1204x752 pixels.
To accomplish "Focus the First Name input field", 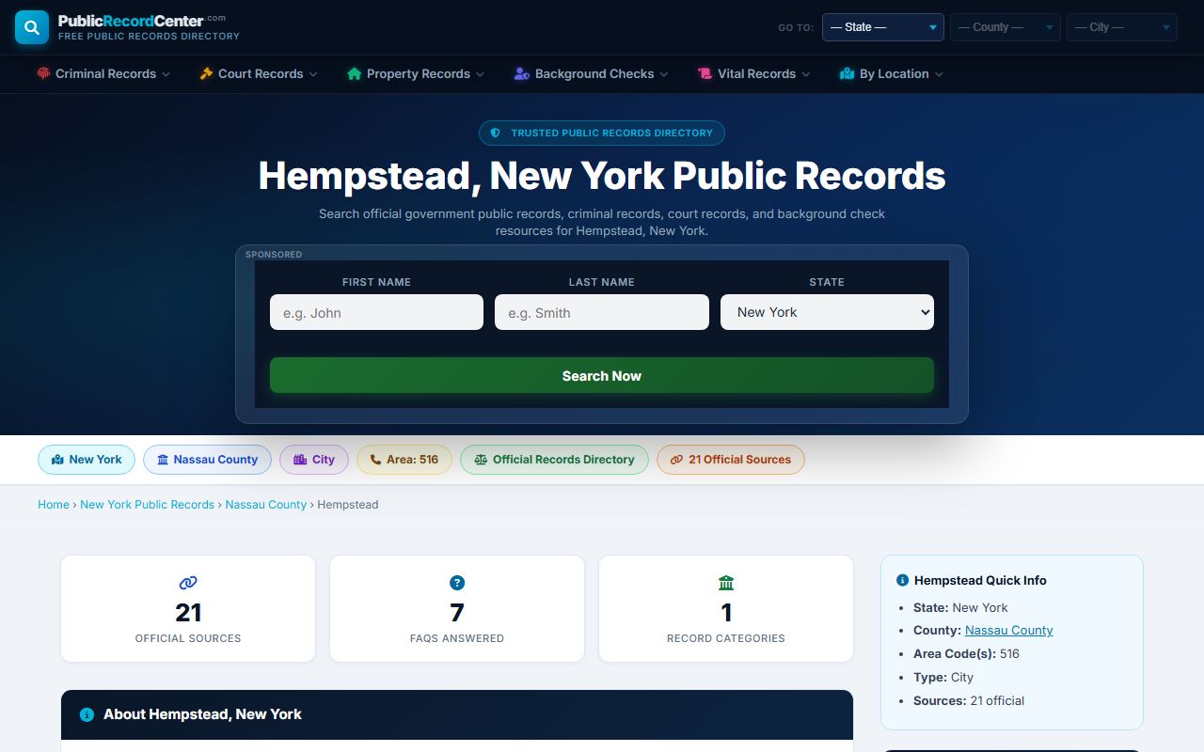I will (376, 312).
